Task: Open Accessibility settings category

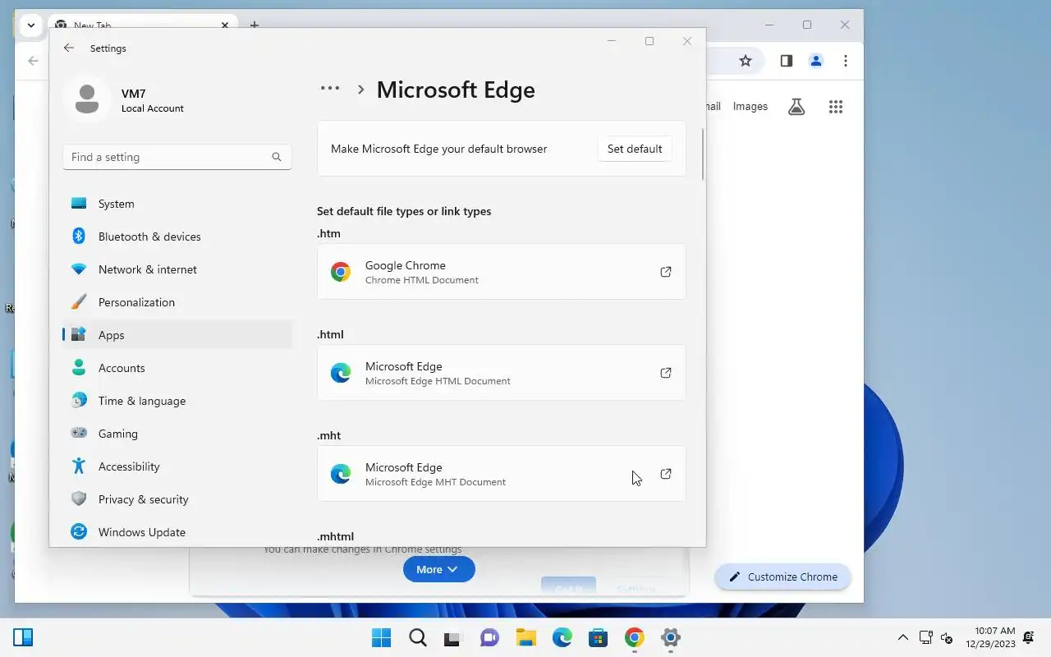Action: coord(177,466)
